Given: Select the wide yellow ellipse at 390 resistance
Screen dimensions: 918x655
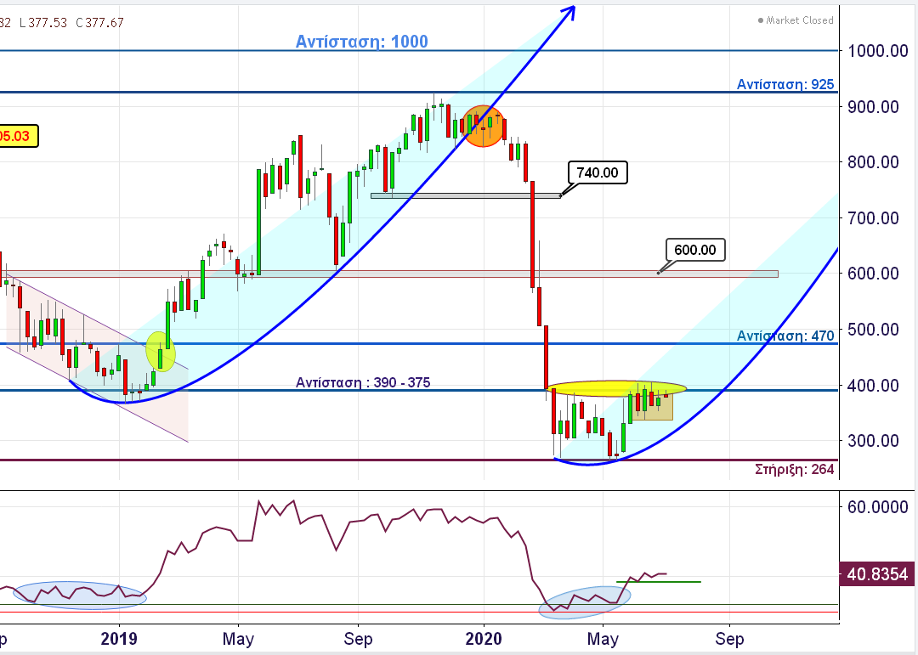Looking at the screenshot, I should [x=616, y=388].
